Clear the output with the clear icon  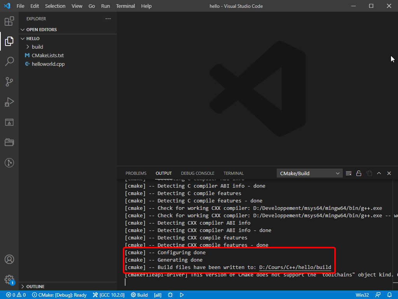349,173
